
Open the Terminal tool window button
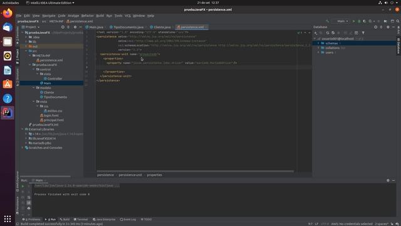pyautogui.click(x=81, y=220)
